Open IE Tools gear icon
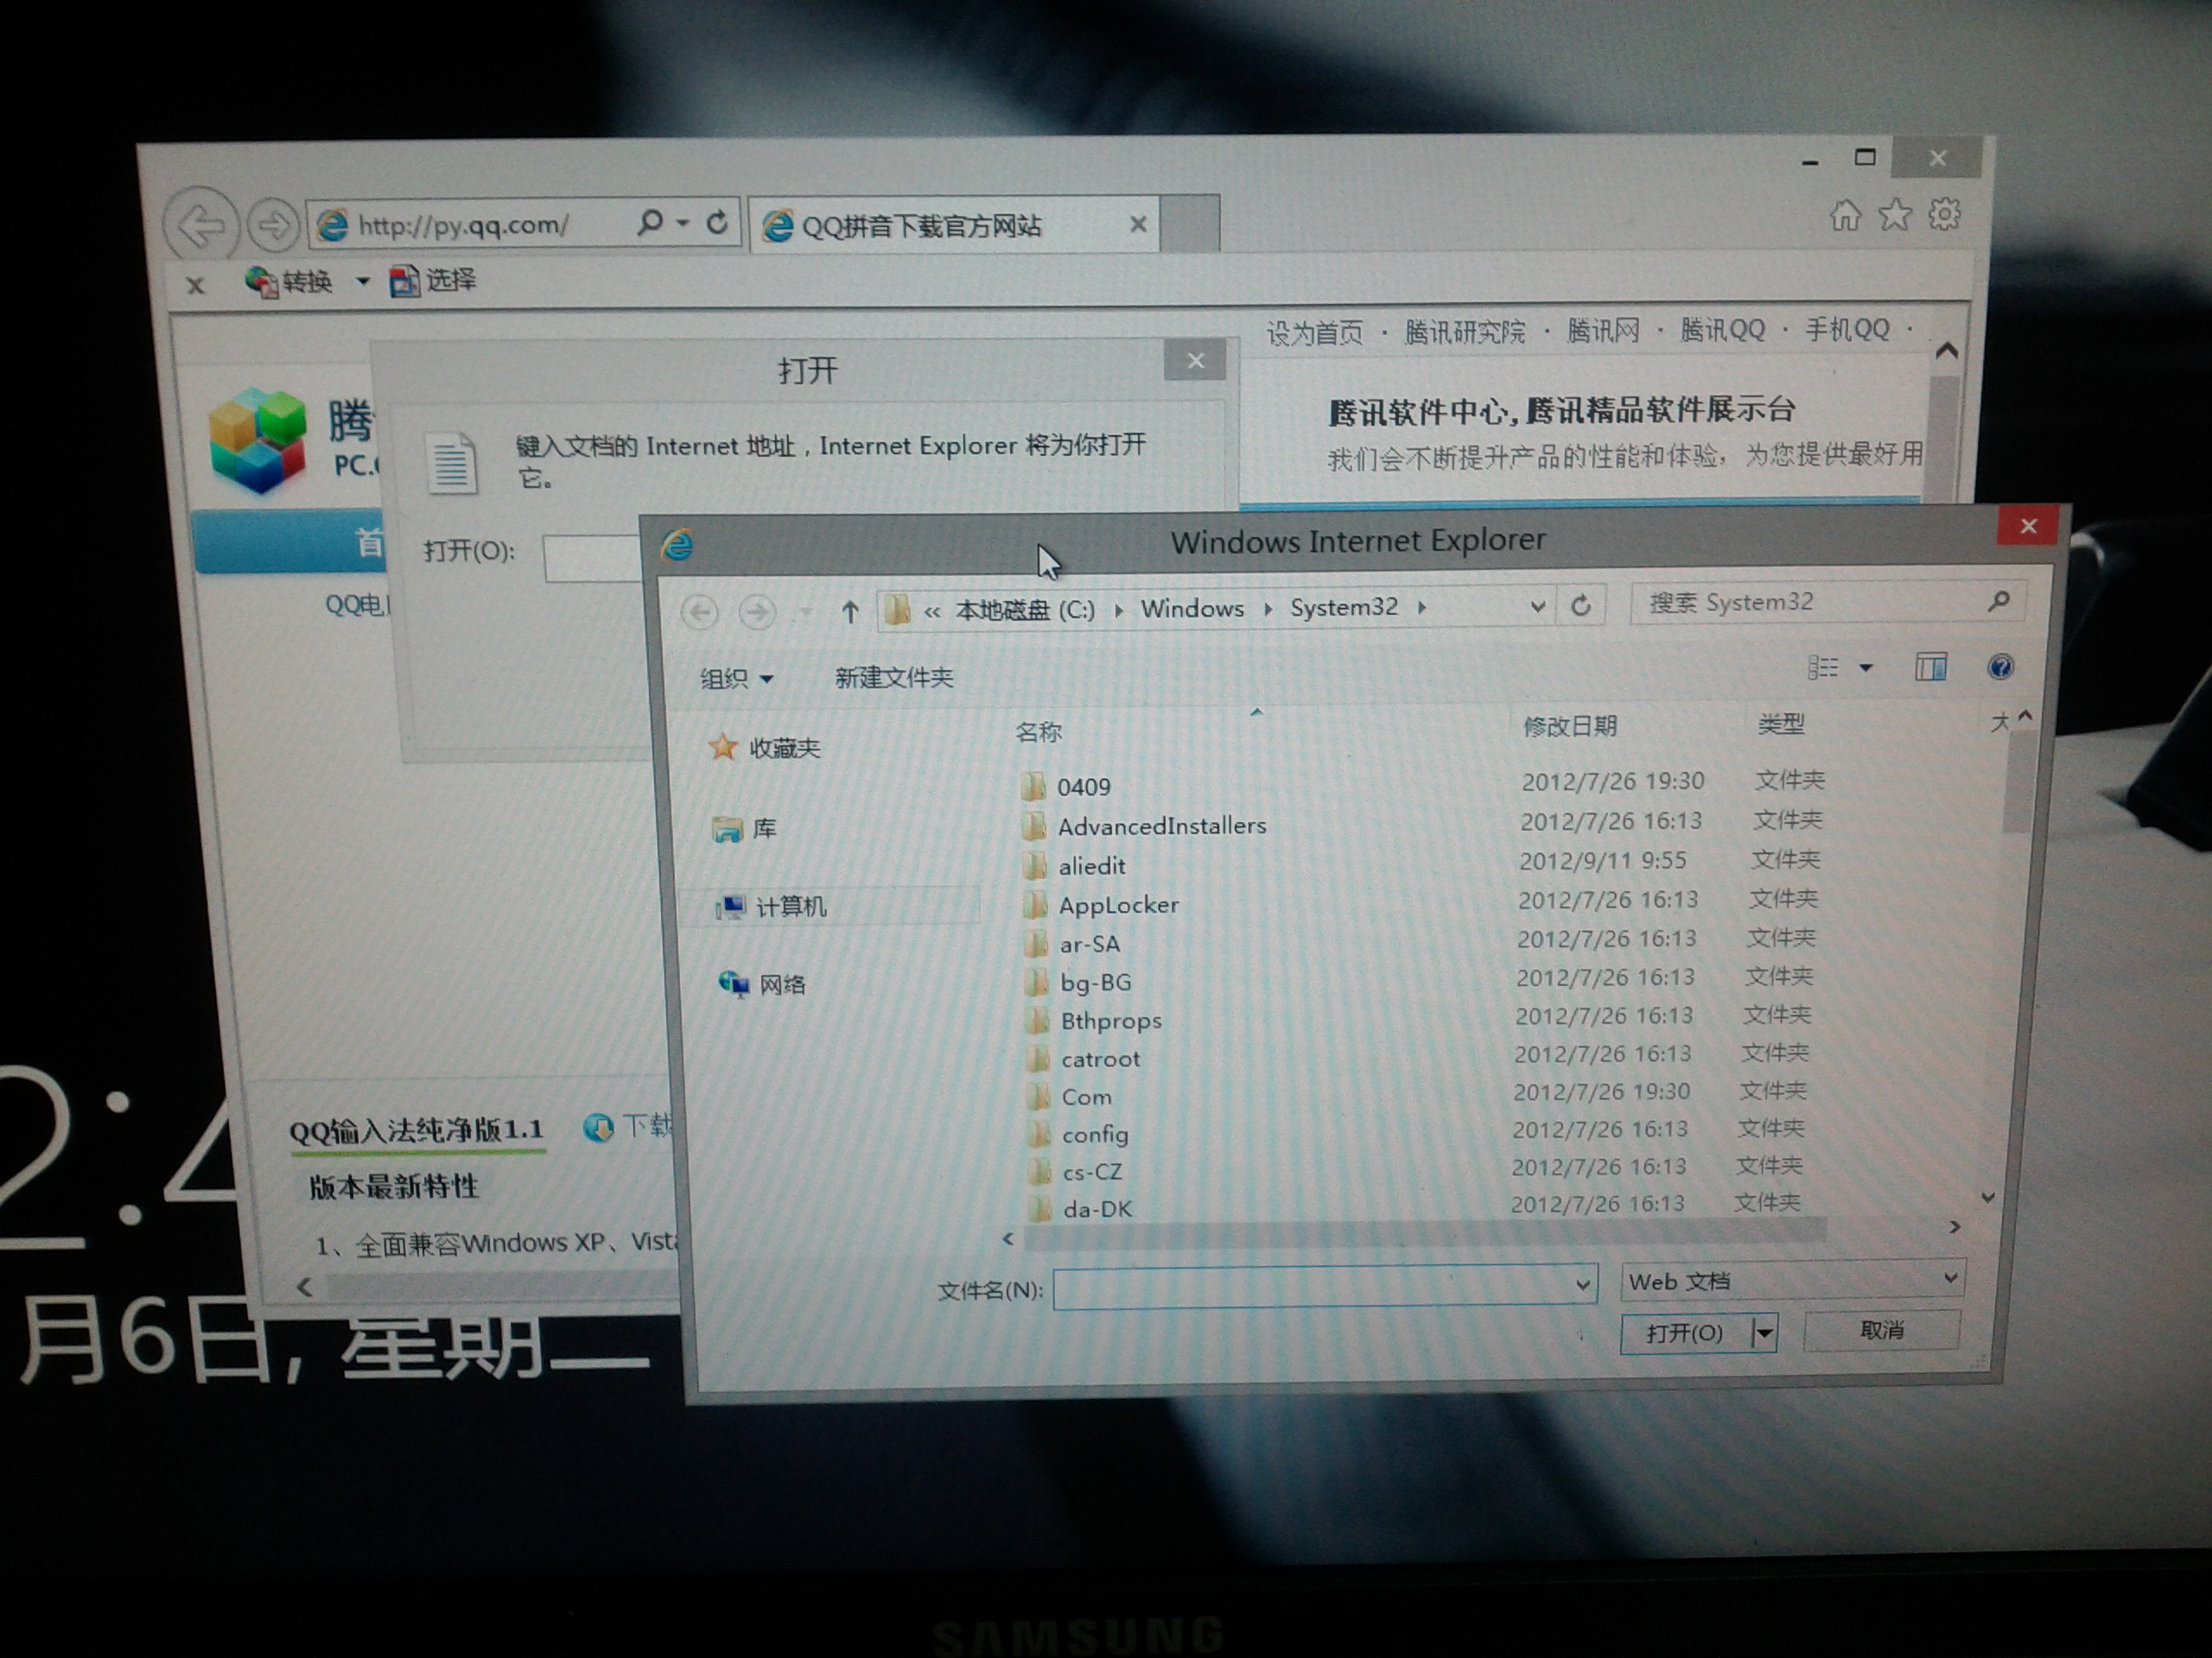 (1944, 214)
